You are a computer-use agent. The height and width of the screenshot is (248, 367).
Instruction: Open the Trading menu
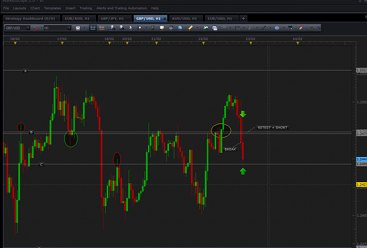coord(86,8)
